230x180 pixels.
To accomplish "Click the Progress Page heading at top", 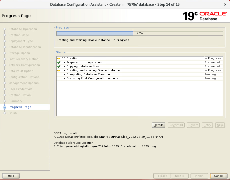I will [16, 16].
